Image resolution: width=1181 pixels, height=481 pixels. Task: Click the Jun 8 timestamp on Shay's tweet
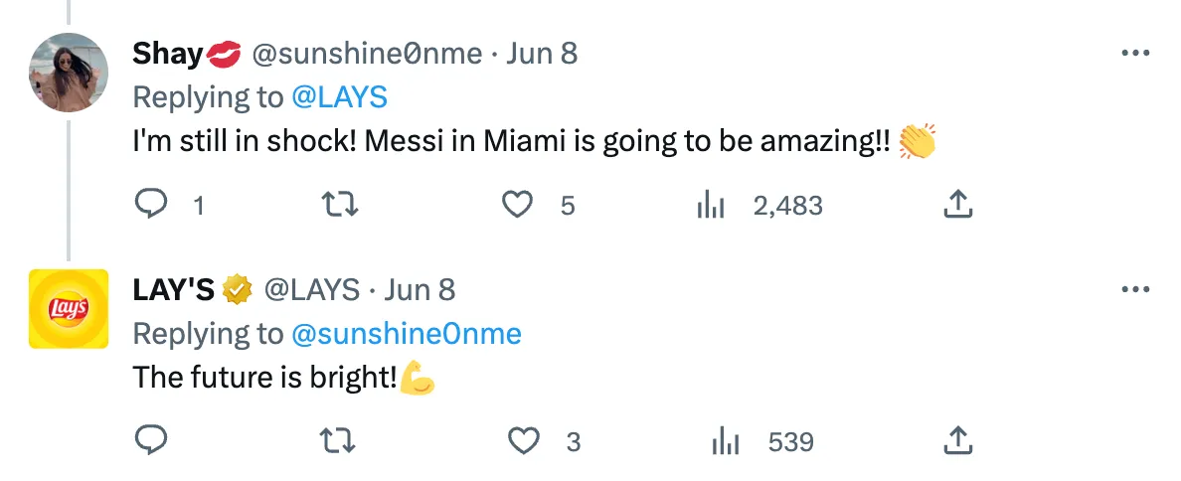pos(542,54)
